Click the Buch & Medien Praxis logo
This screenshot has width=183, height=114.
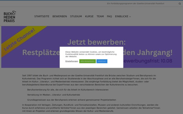(10, 16)
